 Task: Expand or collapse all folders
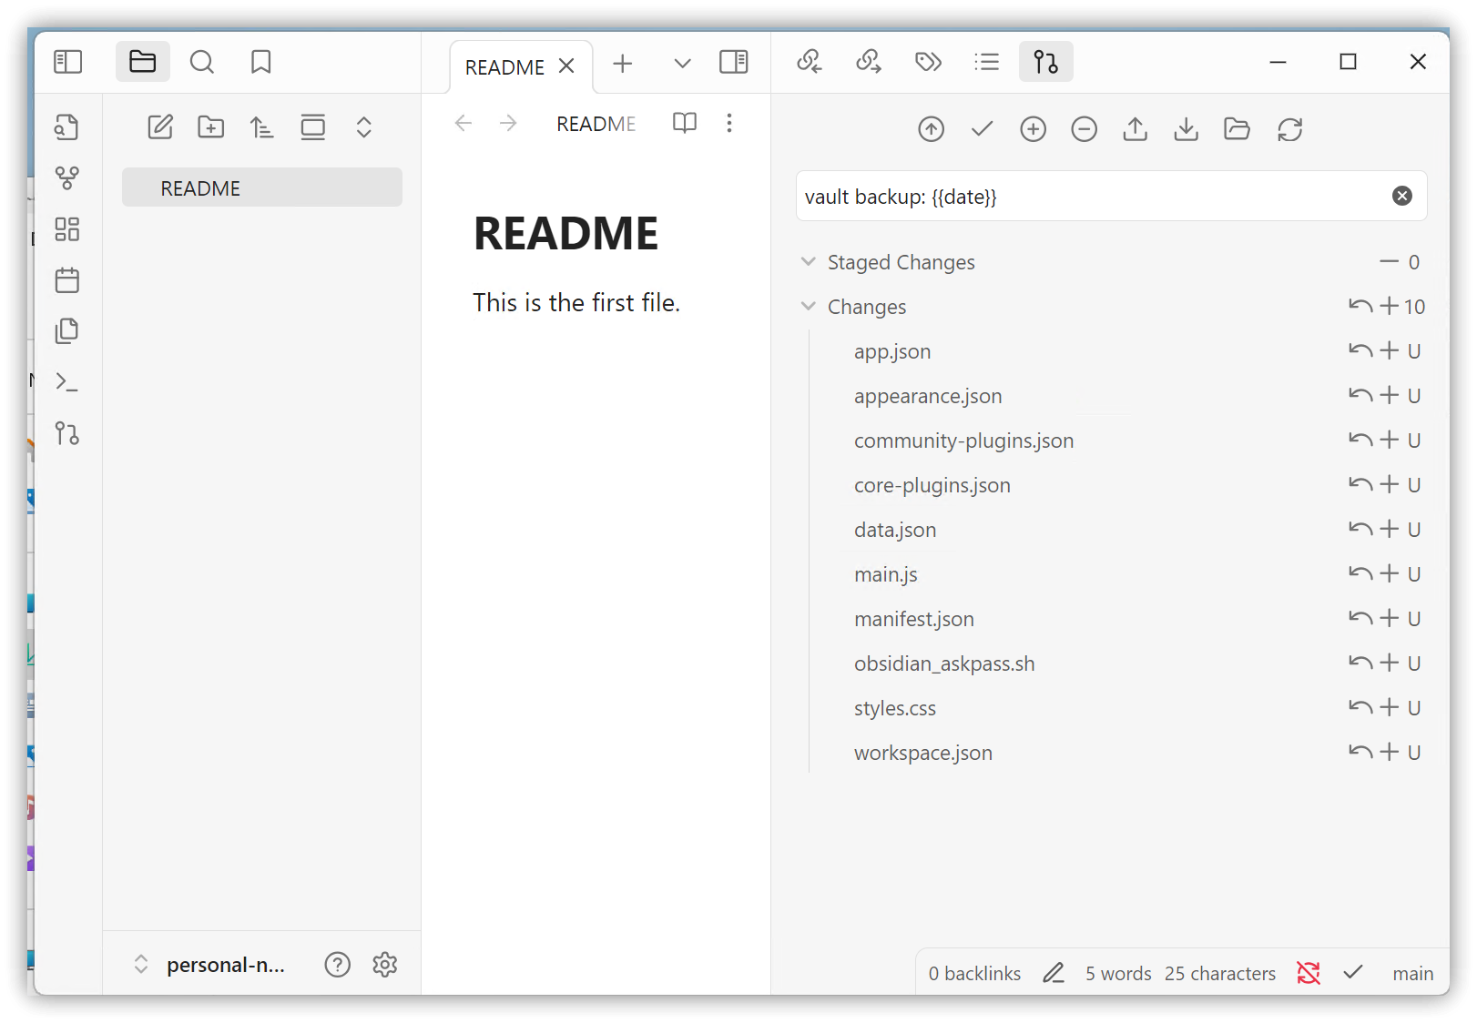pyautogui.click(x=364, y=127)
